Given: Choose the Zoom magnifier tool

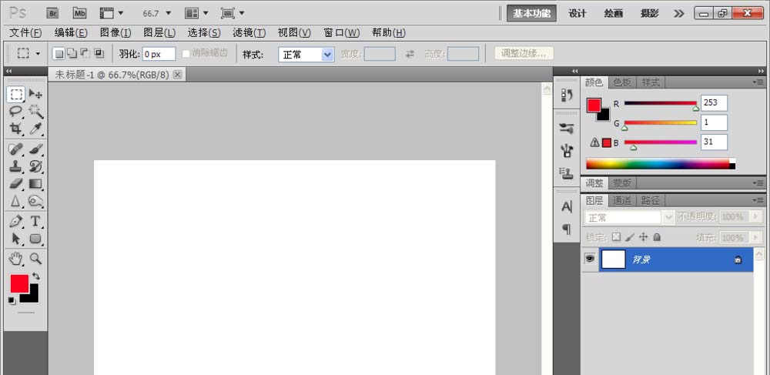Looking at the screenshot, I should tap(35, 258).
